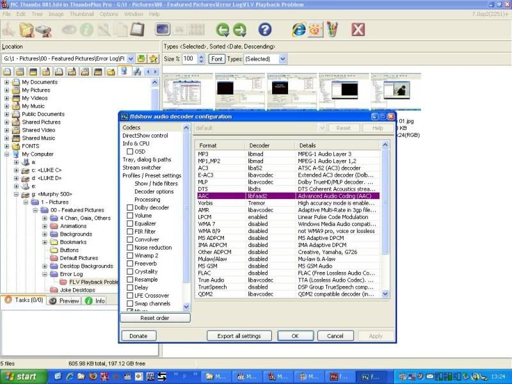512x384 pixels.
Task: Click the Reset order button
Action: [x=155, y=318]
